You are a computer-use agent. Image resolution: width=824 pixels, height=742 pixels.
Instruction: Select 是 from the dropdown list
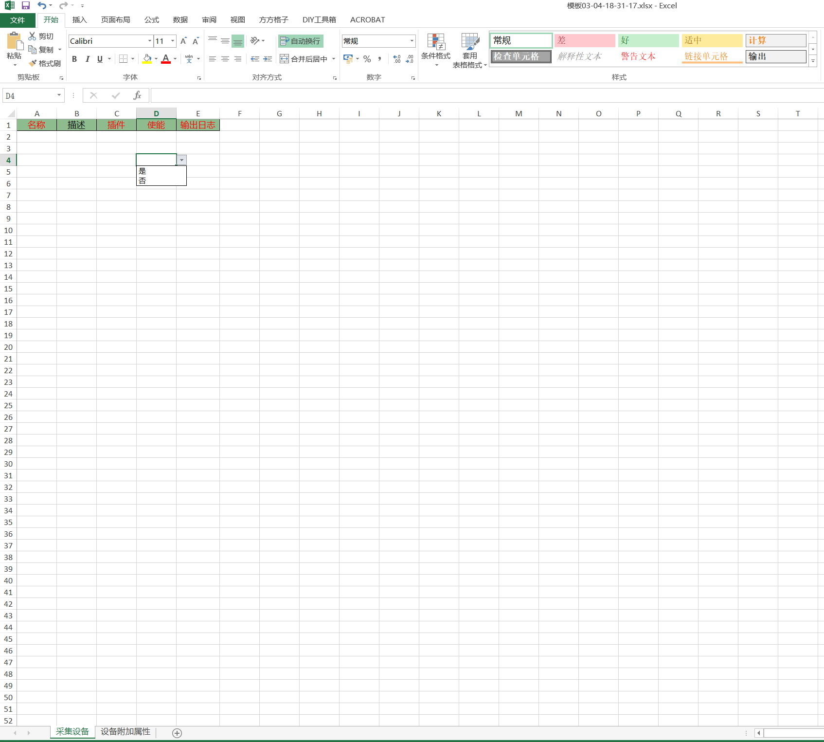click(x=143, y=171)
